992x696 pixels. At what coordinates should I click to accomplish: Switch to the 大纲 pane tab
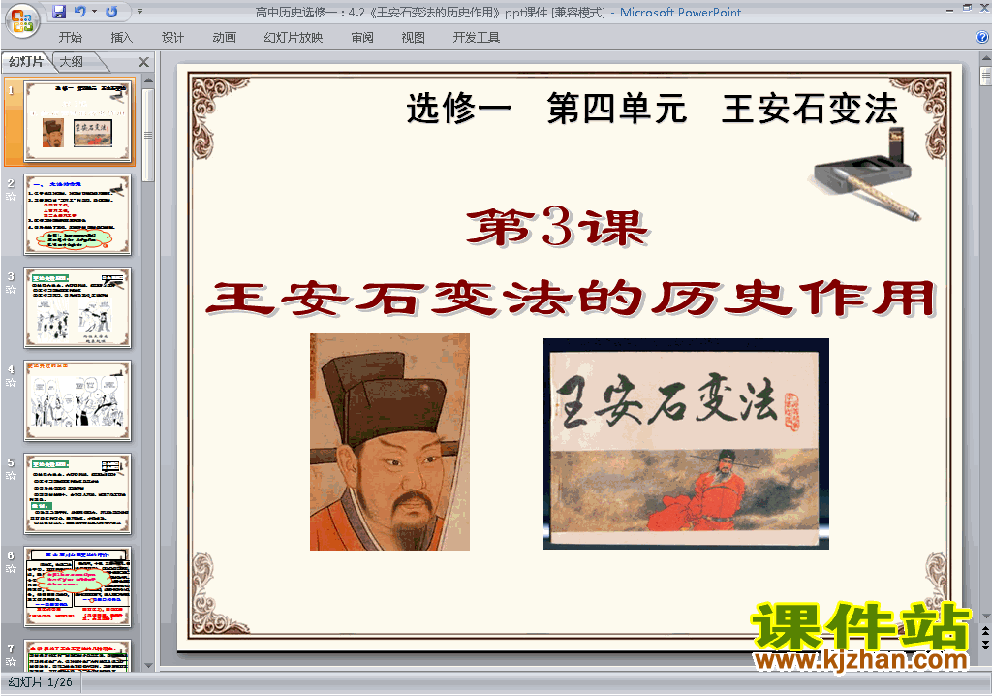(x=72, y=61)
